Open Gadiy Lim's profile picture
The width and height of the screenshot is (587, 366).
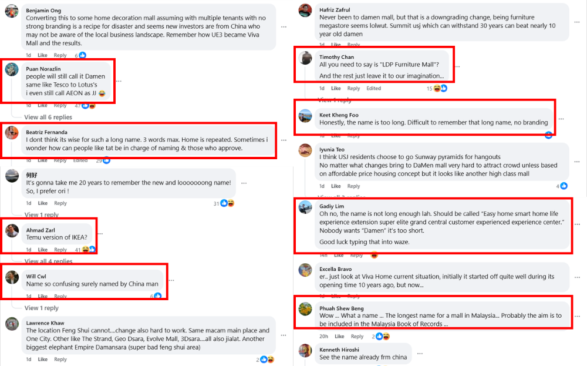pyautogui.click(x=305, y=207)
